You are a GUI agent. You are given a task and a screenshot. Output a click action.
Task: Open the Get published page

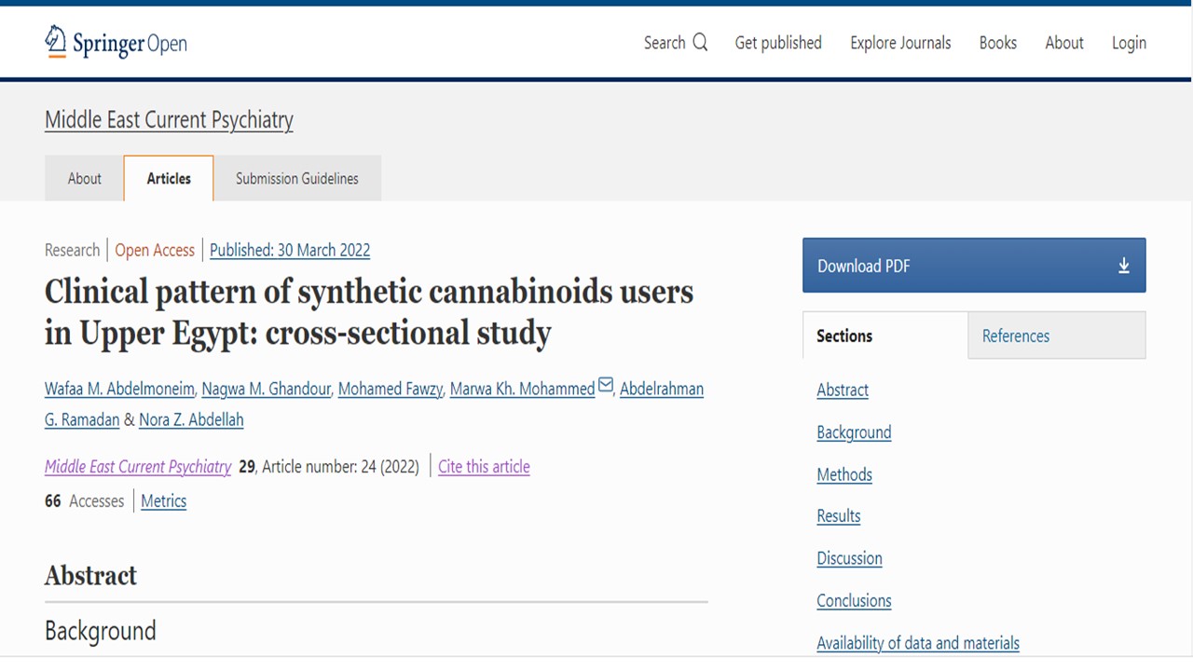pos(778,42)
